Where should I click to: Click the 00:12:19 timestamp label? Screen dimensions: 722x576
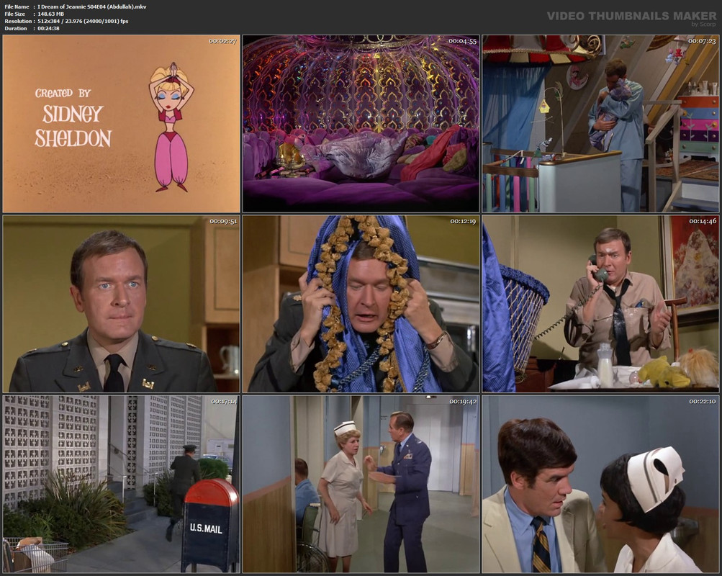[464, 222]
